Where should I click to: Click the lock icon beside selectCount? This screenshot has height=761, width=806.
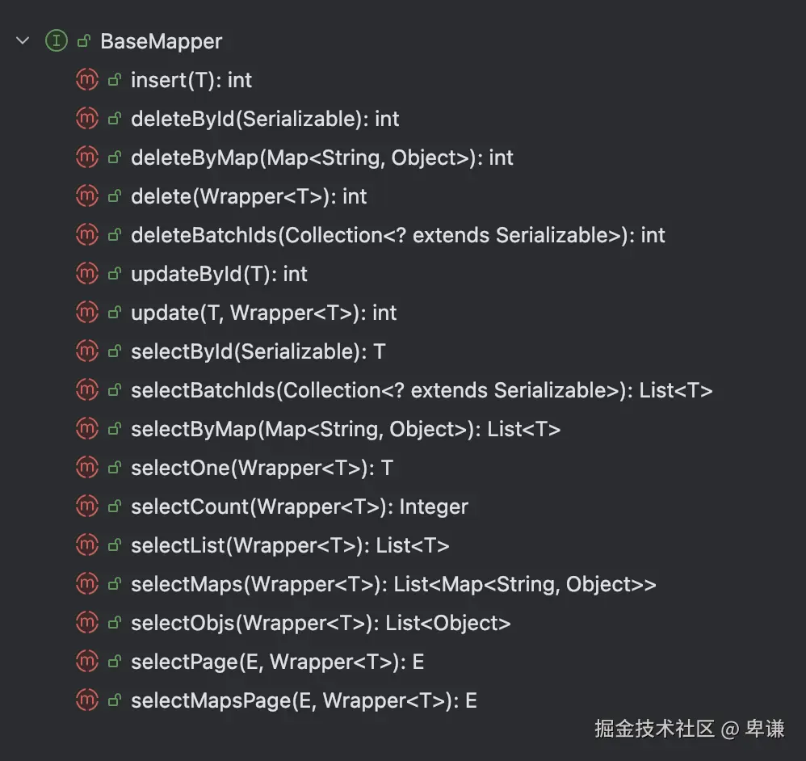point(114,507)
